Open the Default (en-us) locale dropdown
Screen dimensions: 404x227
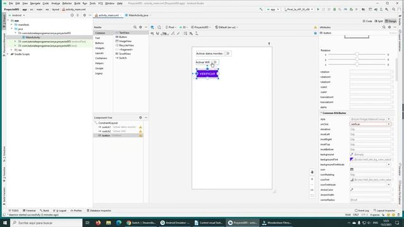pos(227,27)
